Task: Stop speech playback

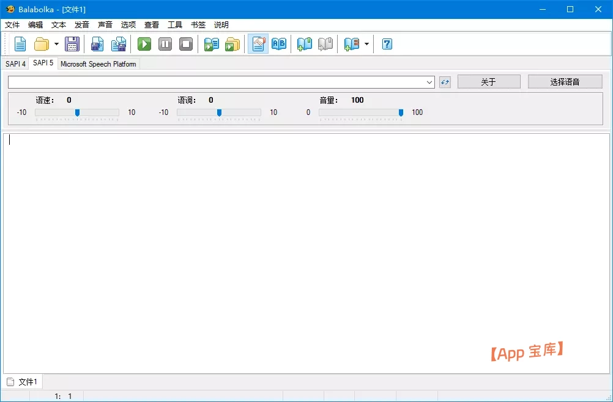Action: coord(186,44)
